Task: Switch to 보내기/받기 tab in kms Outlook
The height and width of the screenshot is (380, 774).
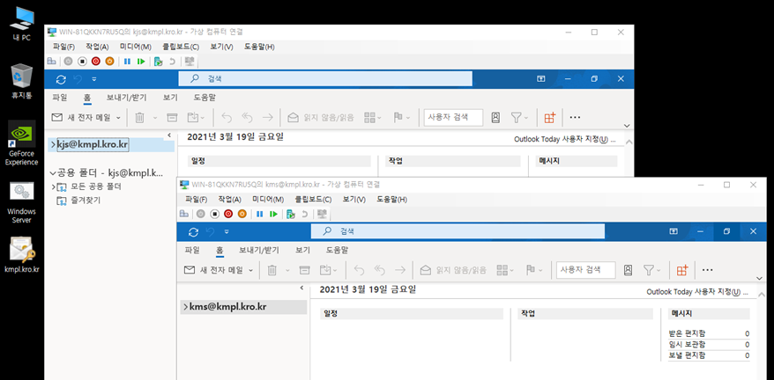Action: 258,250
